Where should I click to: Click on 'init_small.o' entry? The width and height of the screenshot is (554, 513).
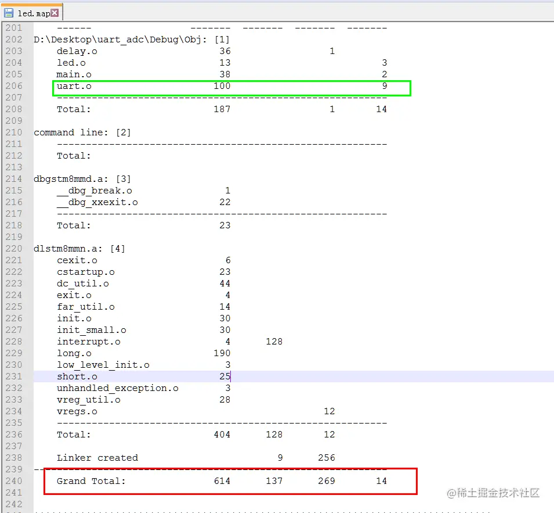(x=92, y=330)
